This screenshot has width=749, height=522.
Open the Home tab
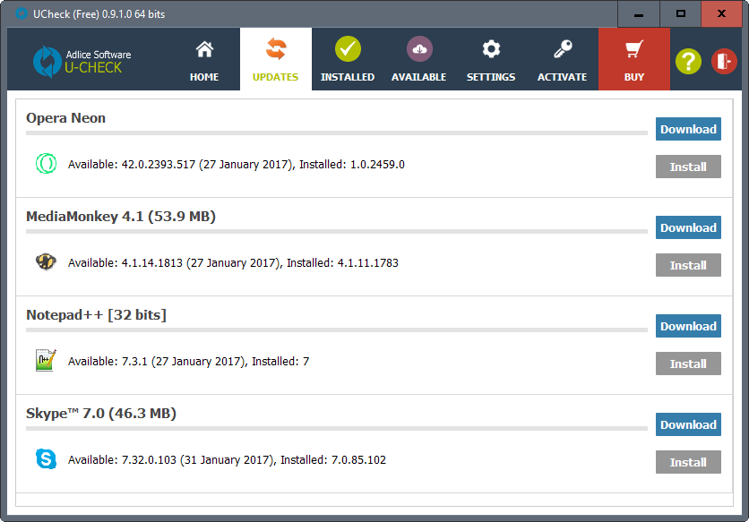click(x=204, y=59)
